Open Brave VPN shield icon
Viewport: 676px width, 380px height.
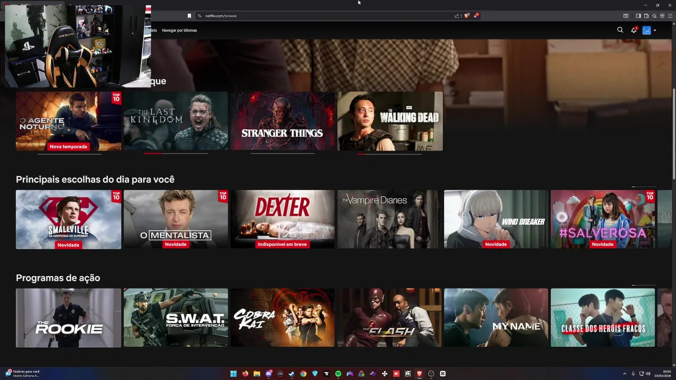pos(662,16)
